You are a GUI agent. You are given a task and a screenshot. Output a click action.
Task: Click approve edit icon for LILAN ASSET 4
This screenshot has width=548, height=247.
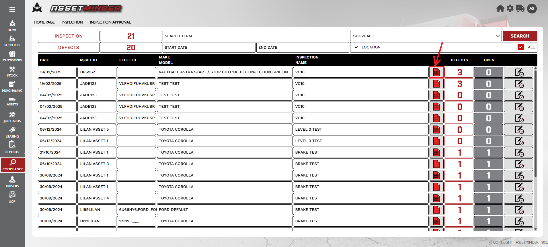point(518,198)
